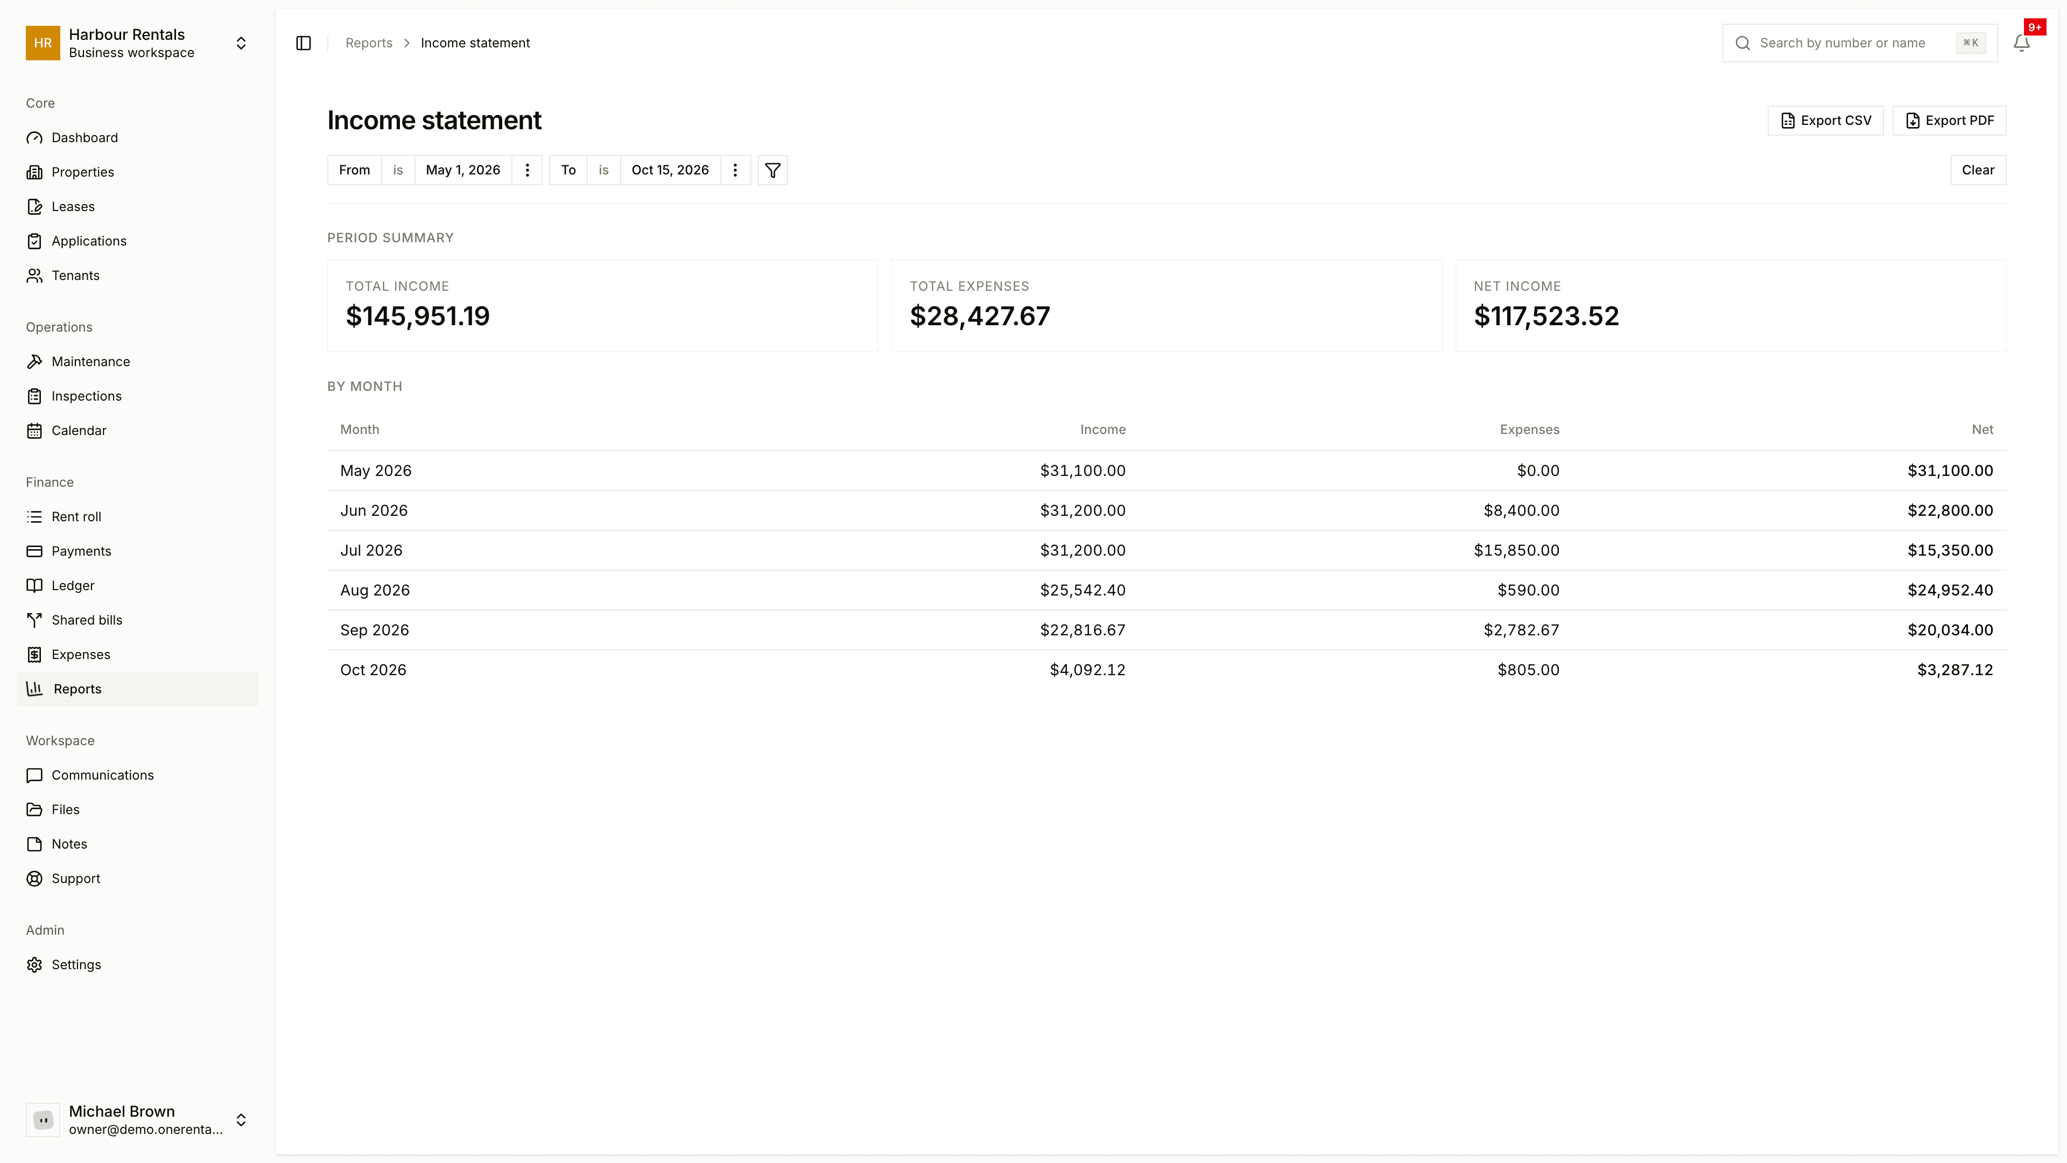Expand the Michael Brown user menu

(241, 1120)
